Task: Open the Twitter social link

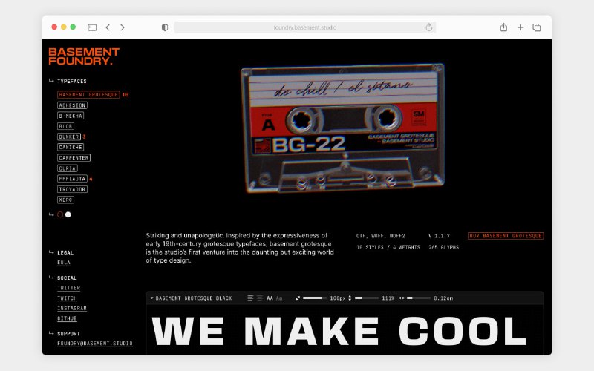Action: coord(68,288)
